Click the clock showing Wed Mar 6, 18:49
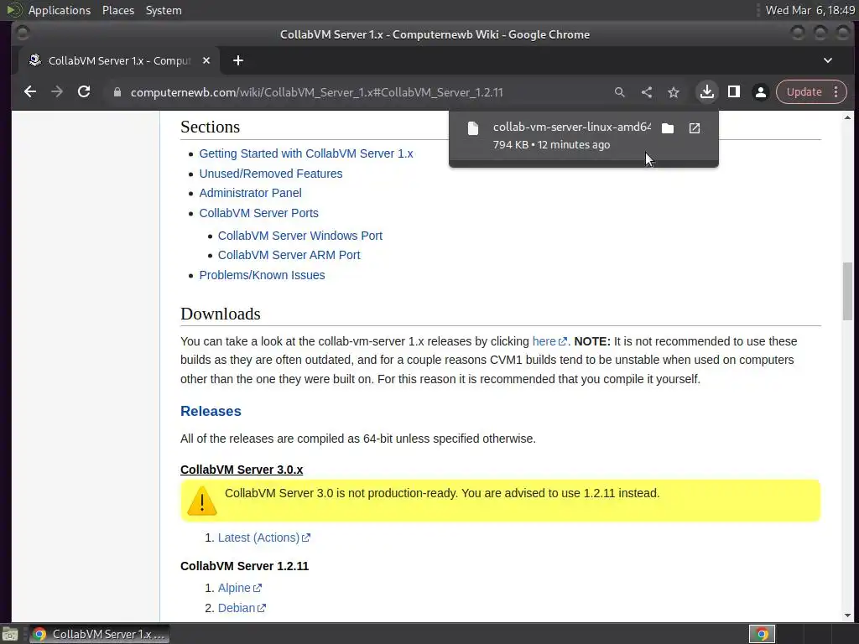The height and width of the screenshot is (644, 859). 810,10
